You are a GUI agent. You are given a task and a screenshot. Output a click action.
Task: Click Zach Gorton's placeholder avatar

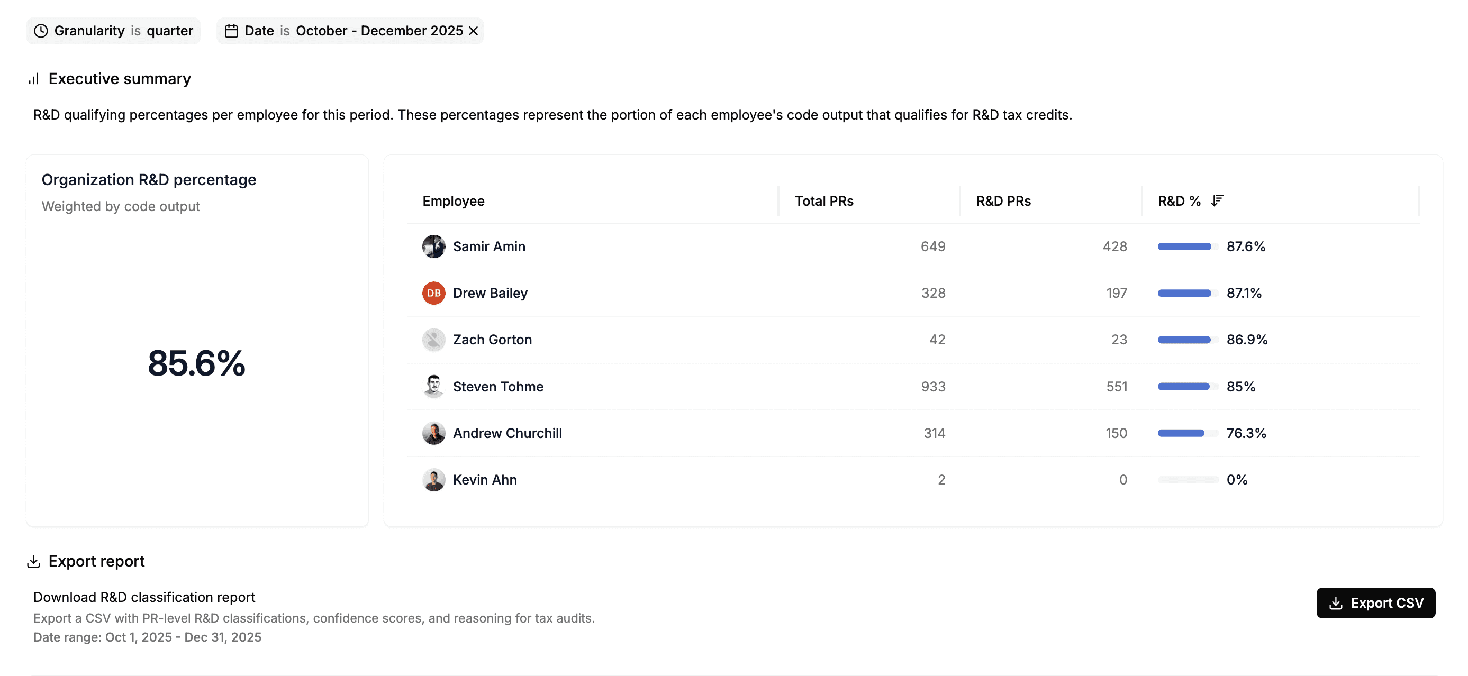[433, 340]
